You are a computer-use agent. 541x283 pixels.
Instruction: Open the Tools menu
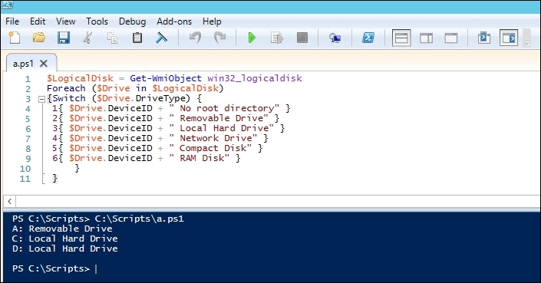(97, 21)
